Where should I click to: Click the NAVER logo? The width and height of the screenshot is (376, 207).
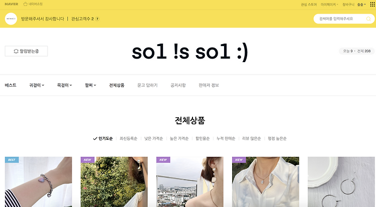11,4
